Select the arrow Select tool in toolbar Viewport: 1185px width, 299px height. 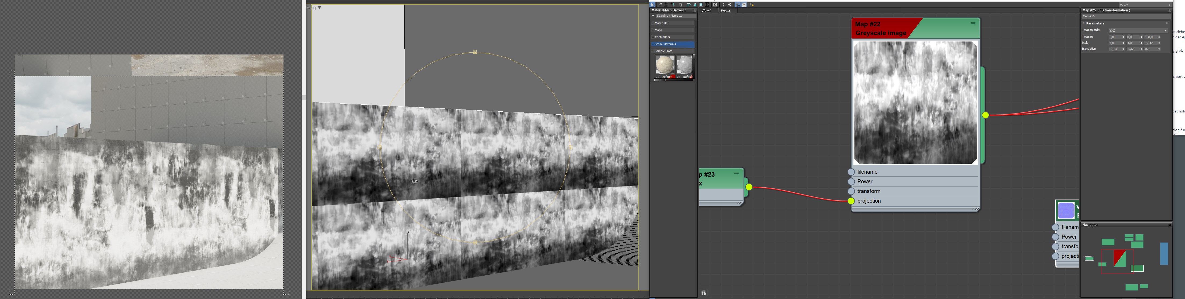(652, 5)
